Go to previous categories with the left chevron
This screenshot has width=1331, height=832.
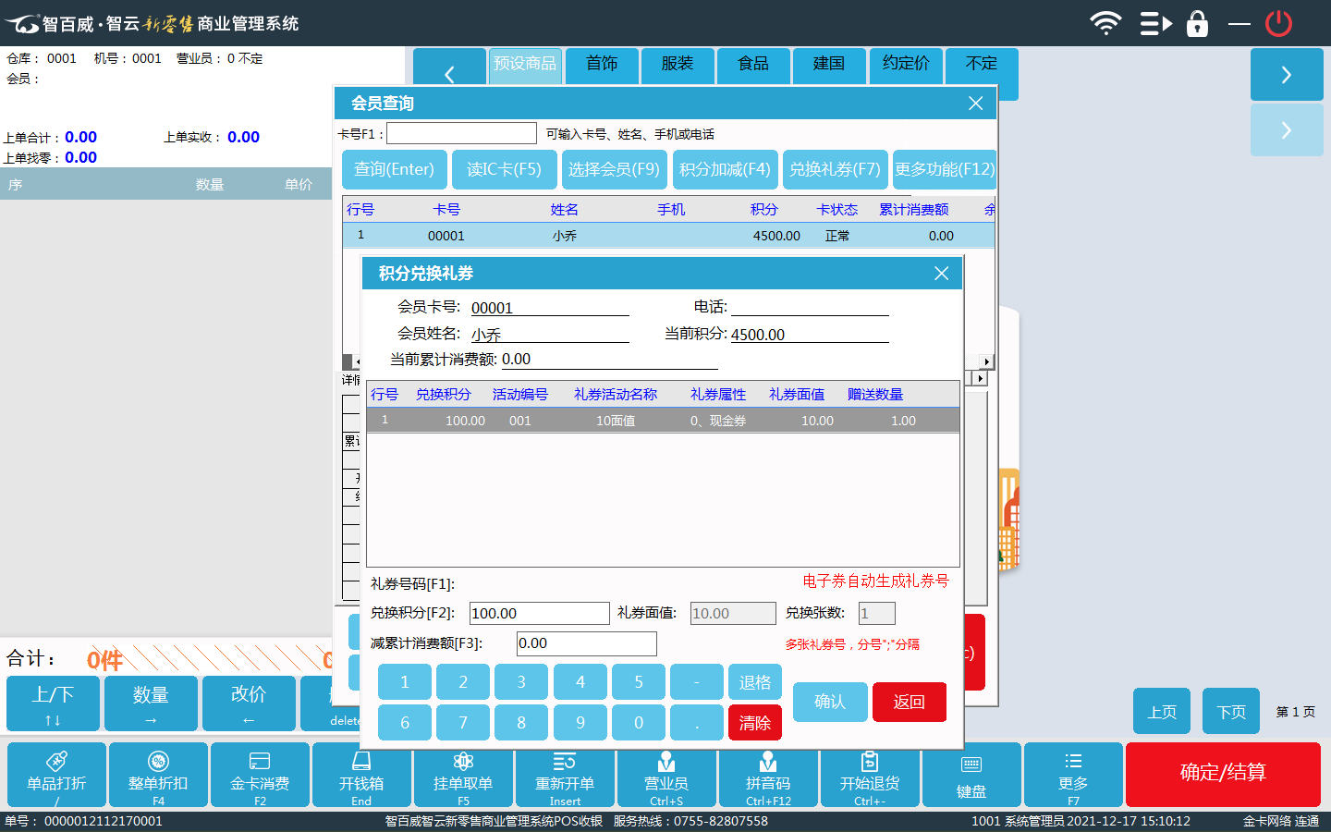pyautogui.click(x=449, y=74)
